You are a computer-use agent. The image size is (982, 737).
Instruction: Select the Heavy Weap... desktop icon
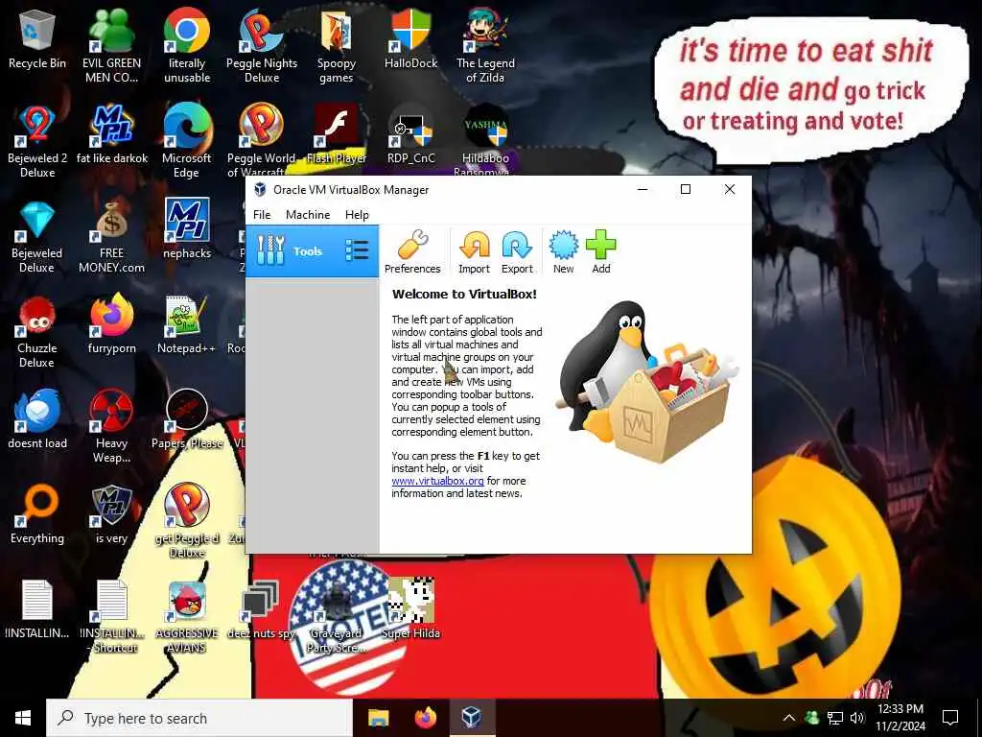111,426
